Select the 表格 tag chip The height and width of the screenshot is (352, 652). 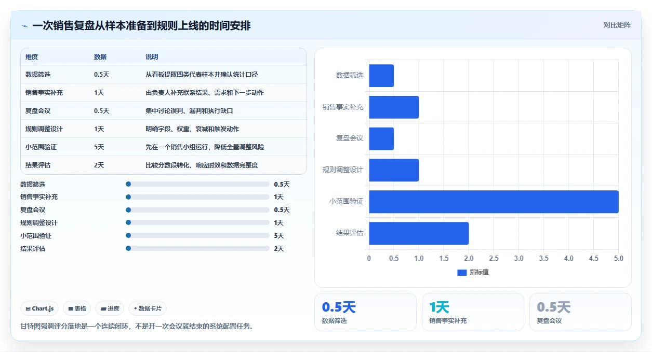pos(77,308)
